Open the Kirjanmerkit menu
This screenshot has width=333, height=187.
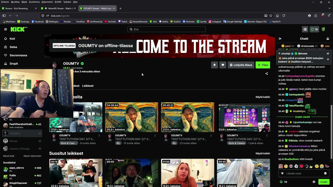[x=47, y=2]
